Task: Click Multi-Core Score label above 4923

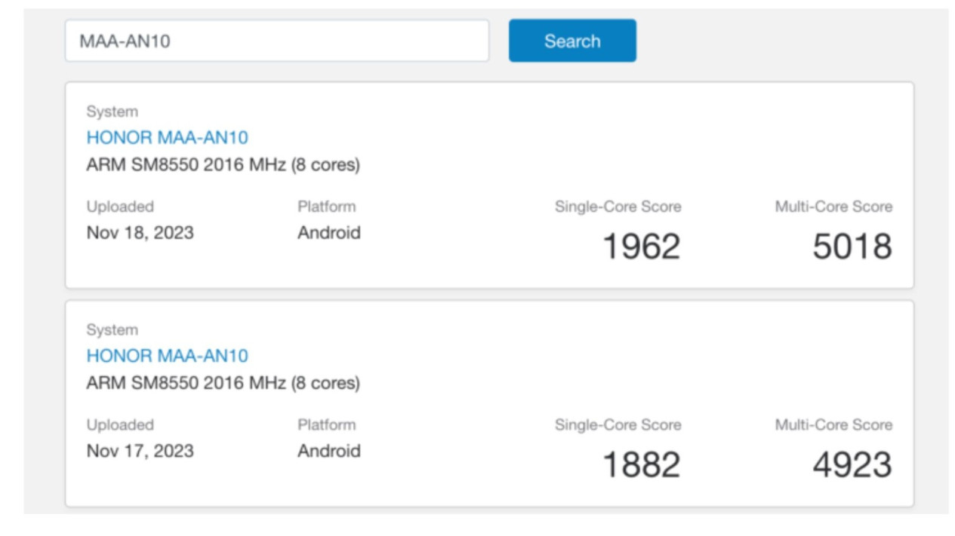Action: click(833, 425)
